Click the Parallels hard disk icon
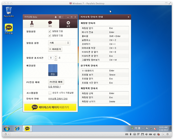The image size is (174, 140). click(151, 134)
